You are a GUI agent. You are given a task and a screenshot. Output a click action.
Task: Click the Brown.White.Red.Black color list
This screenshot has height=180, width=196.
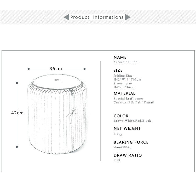click(x=132, y=121)
